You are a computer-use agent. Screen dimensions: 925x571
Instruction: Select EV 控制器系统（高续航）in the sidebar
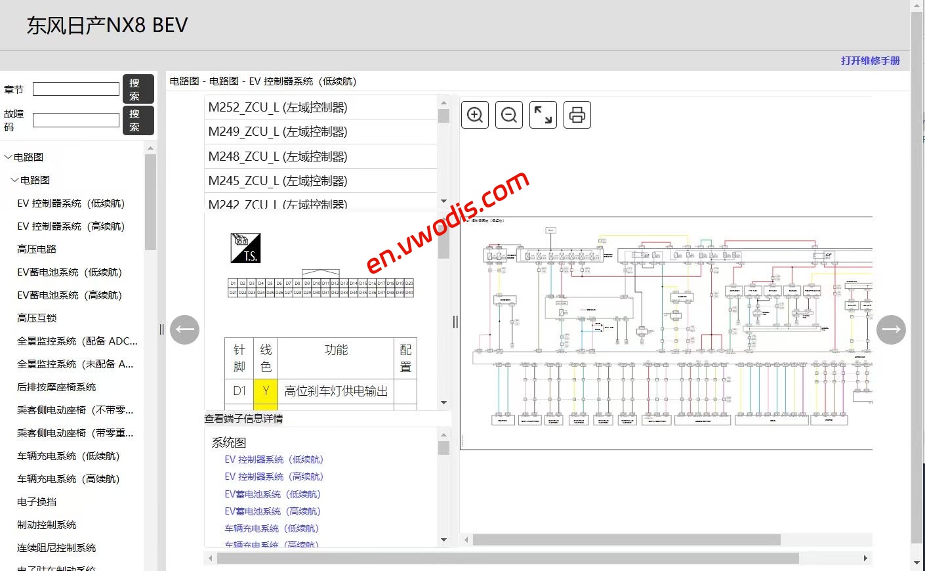coord(72,226)
